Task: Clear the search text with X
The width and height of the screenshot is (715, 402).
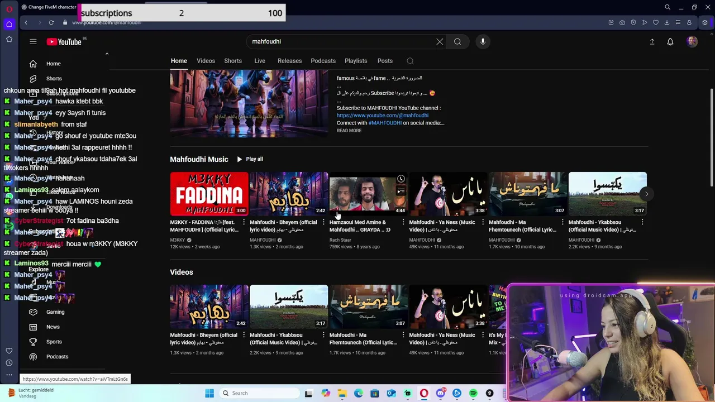Action: click(x=440, y=41)
